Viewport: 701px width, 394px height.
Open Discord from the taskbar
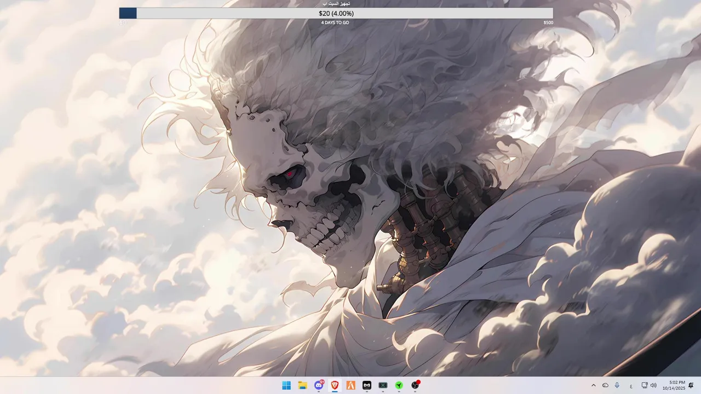pyautogui.click(x=319, y=385)
